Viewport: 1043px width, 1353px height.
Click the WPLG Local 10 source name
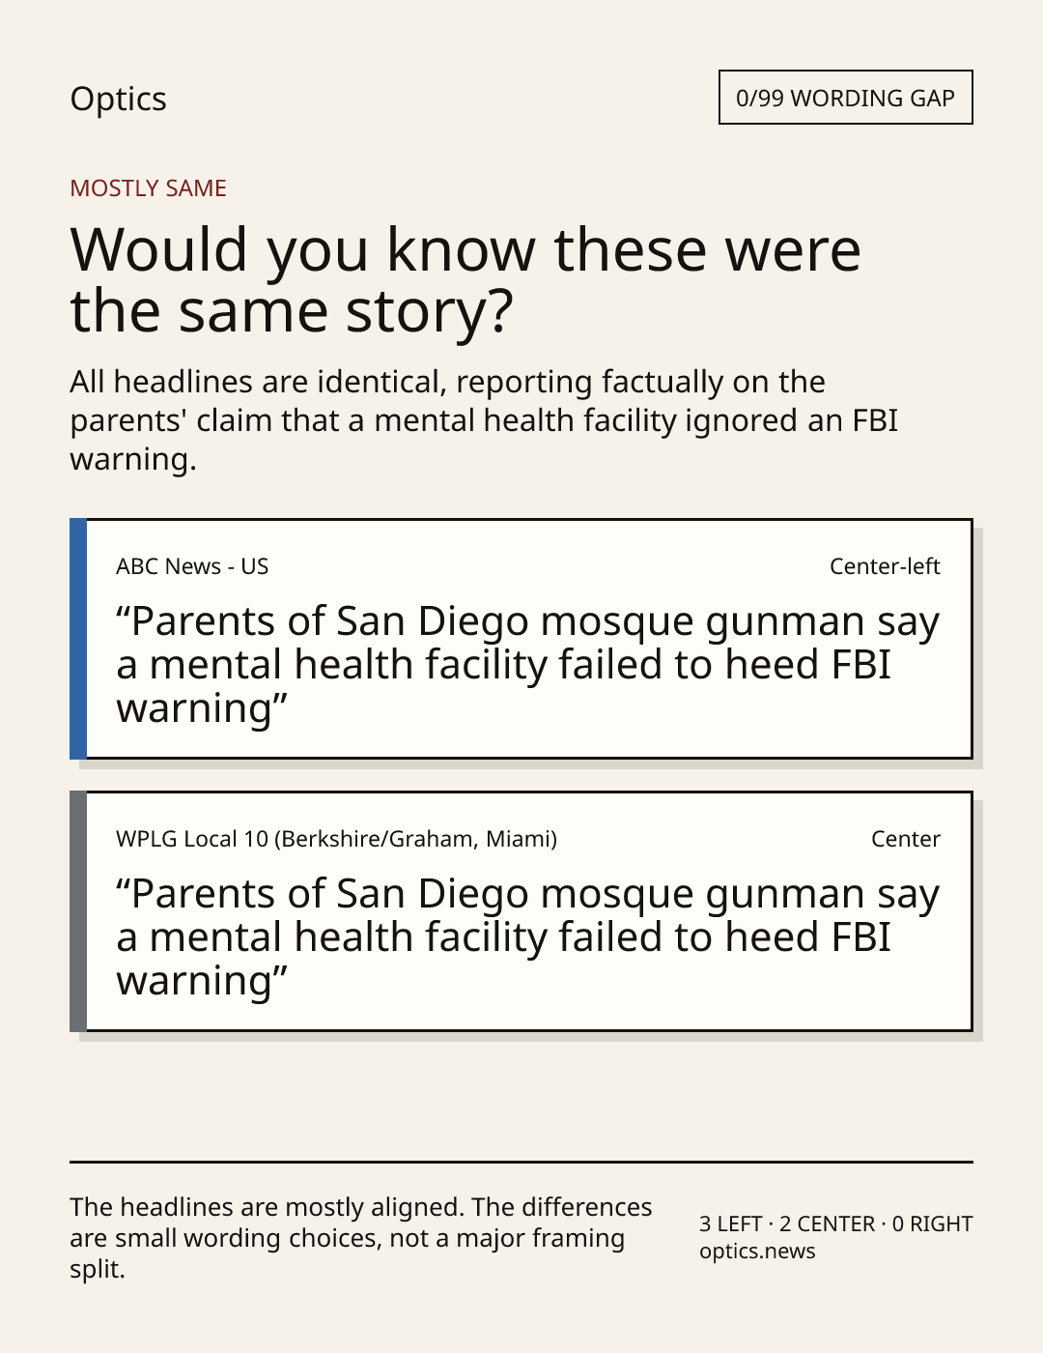(x=336, y=839)
